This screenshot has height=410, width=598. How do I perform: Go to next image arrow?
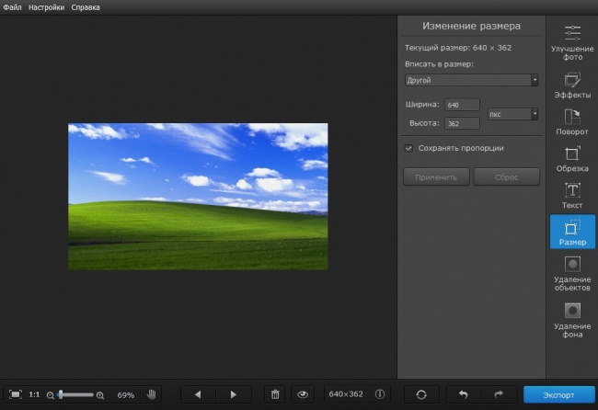pos(234,394)
